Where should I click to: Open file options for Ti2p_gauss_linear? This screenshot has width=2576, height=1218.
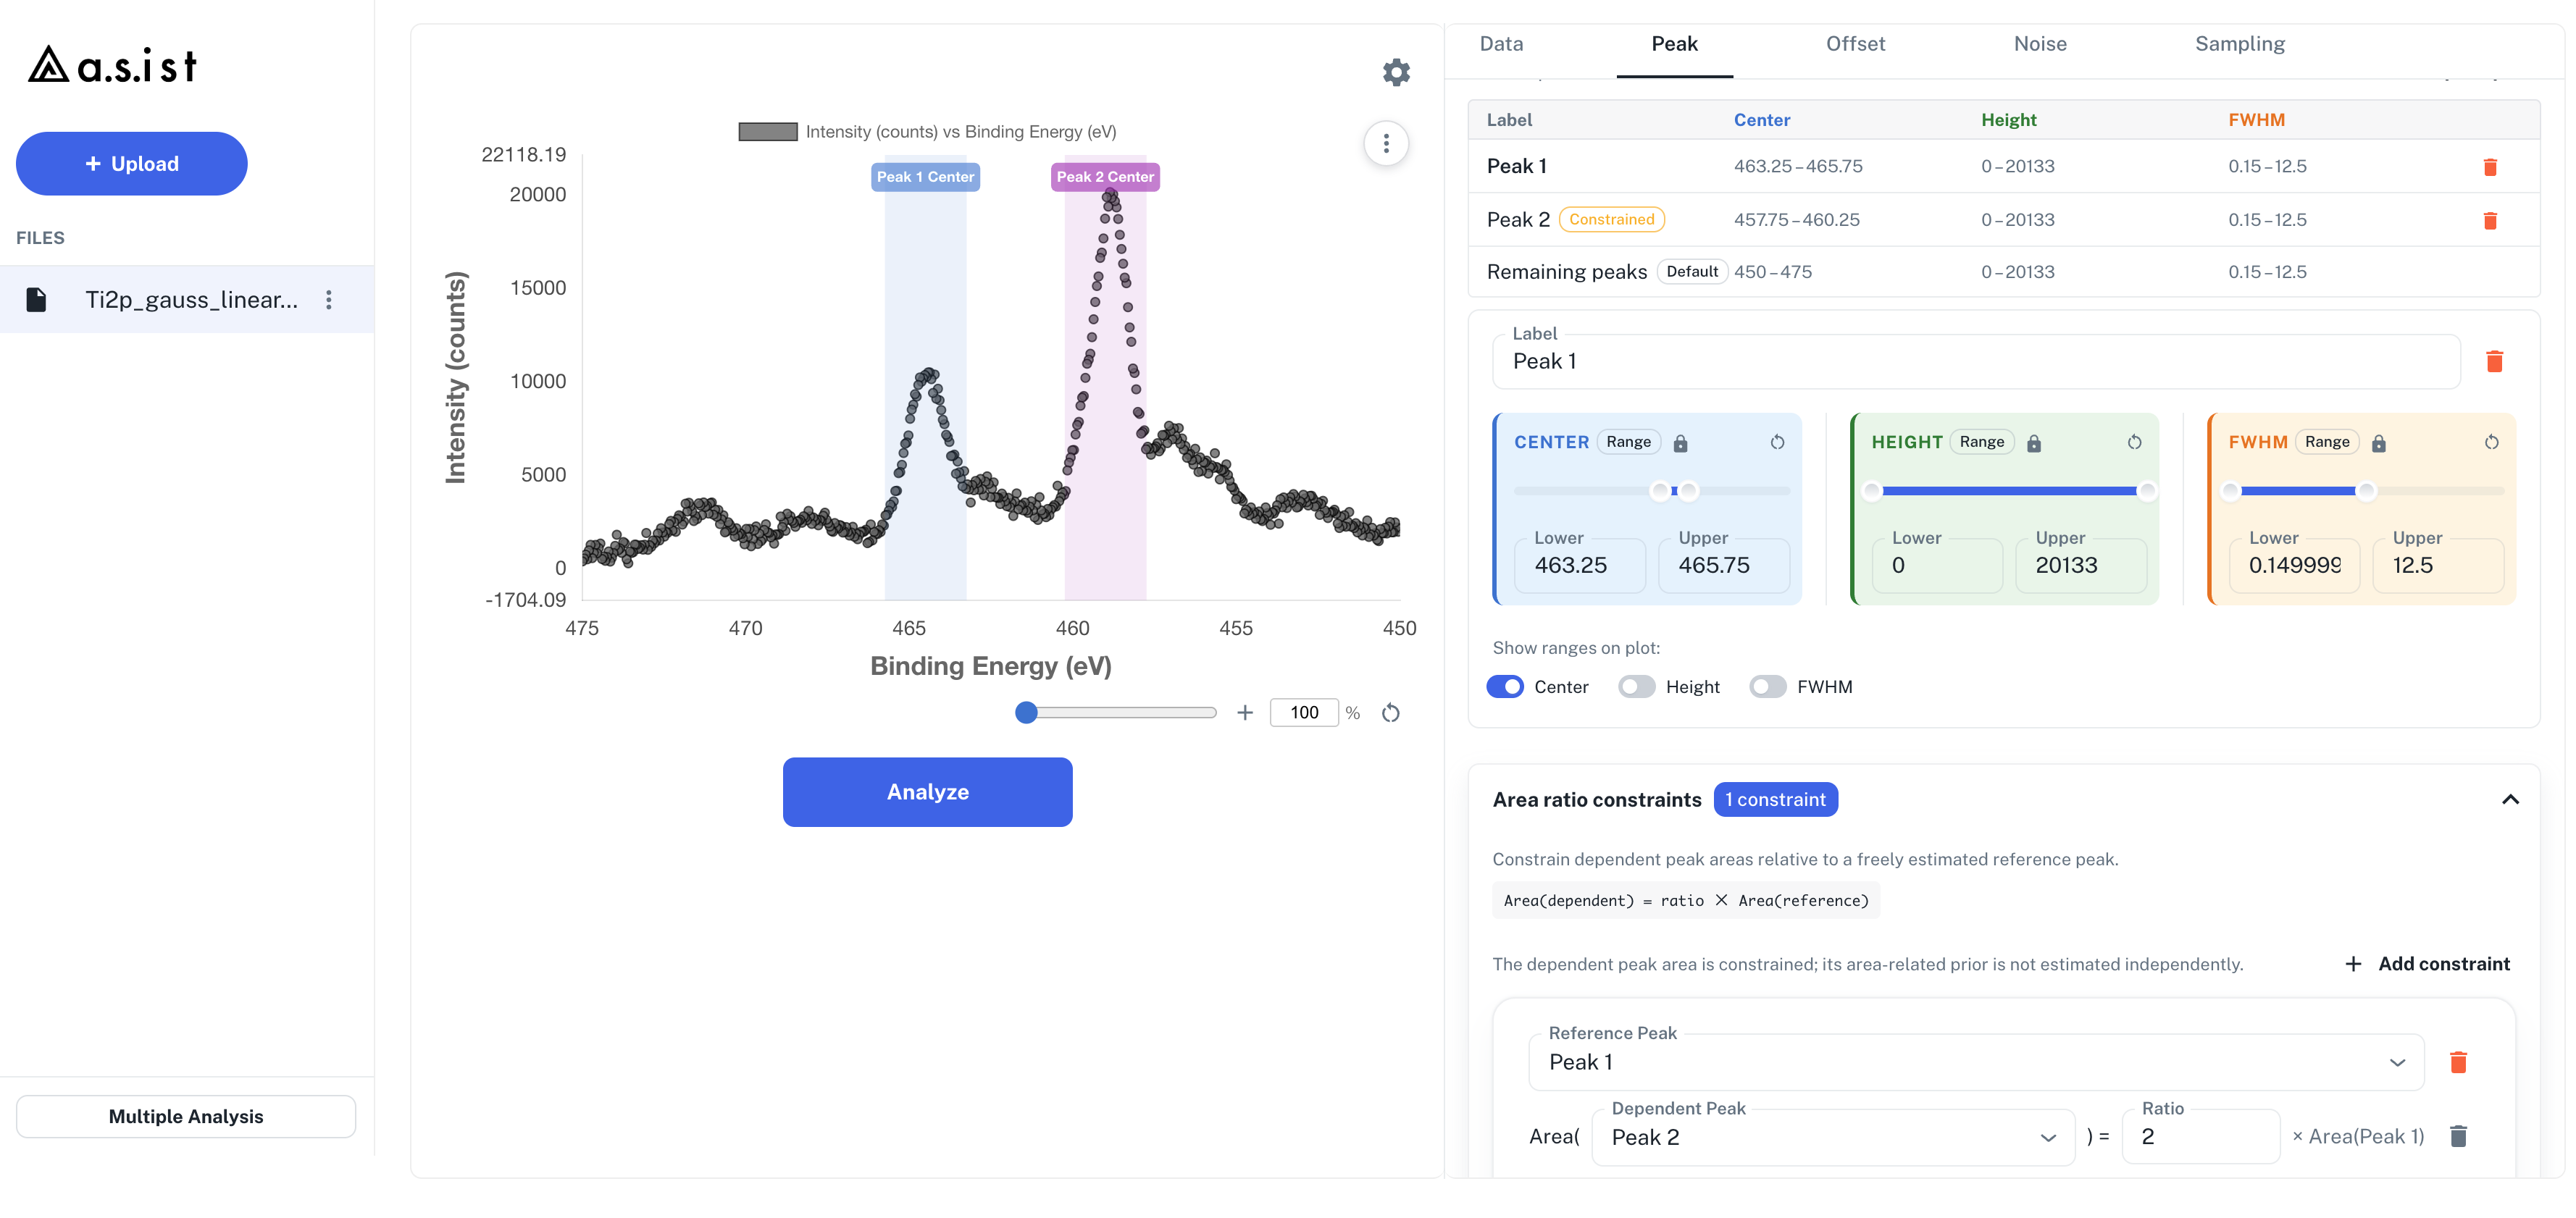coord(329,300)
